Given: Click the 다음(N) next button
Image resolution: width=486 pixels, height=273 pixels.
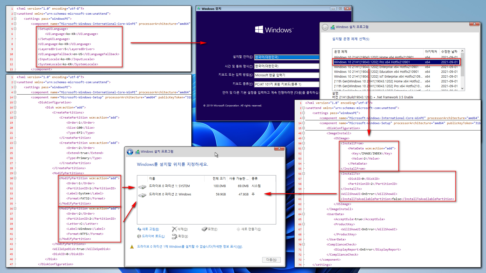Looking at the screenshot, I should tap(271, 260).
